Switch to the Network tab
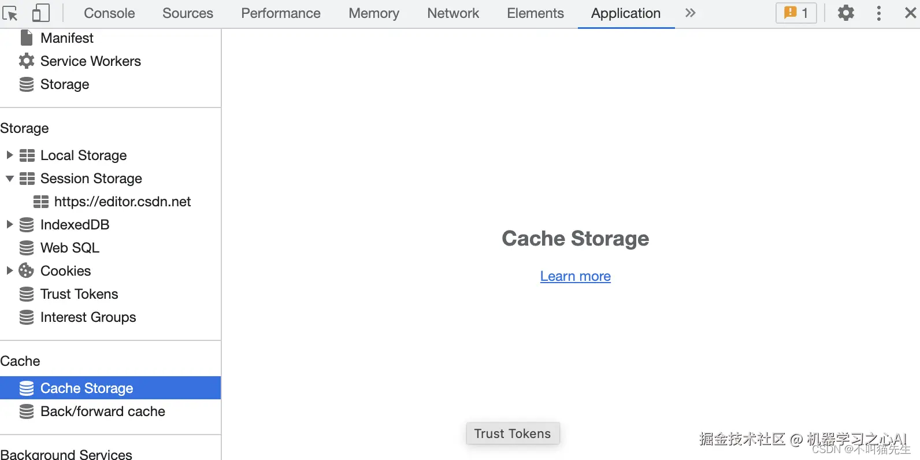Screen dimensions: 920x460 coord(453,13)
